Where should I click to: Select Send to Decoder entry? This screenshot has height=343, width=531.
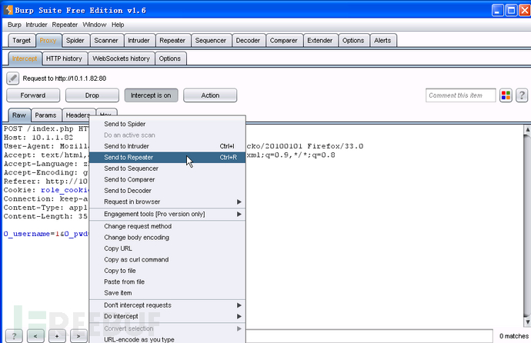point(167,191)
